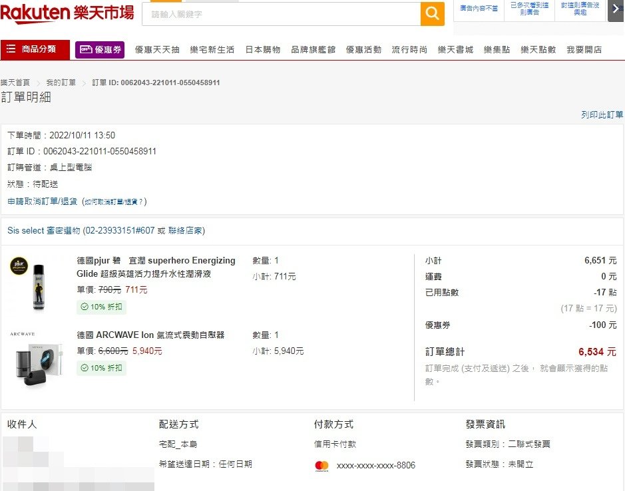Go to 我的訂單 breadcrumb

[x=61, y=82]
